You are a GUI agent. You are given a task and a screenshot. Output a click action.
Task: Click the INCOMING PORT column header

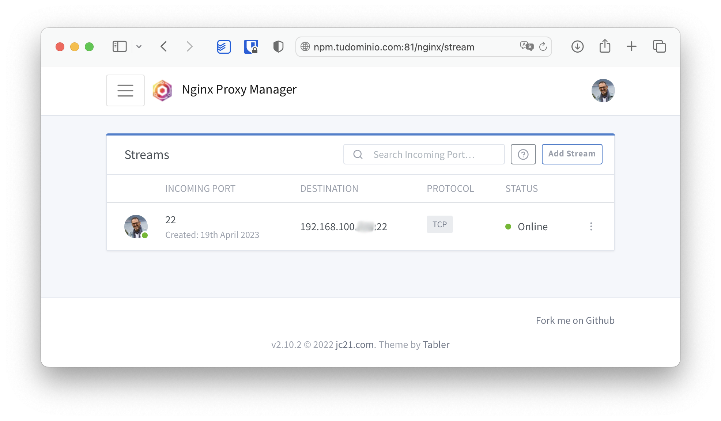pyautogui.click(x=200, y=189)
